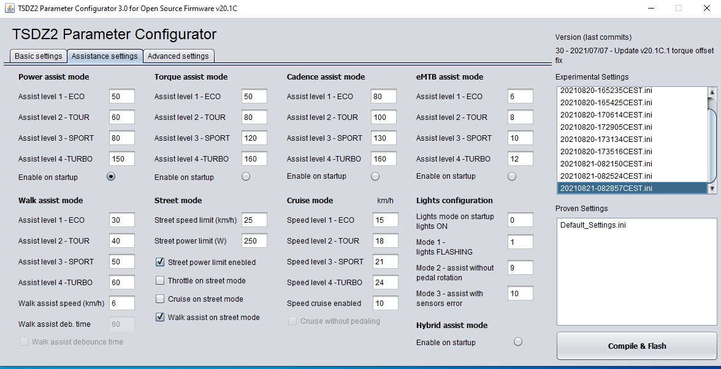Image resolution: width=721 pixels, height=369 pixels.
Task: Pick the 20210820-173516CEST.ini entry
Action: pos(631,152)
